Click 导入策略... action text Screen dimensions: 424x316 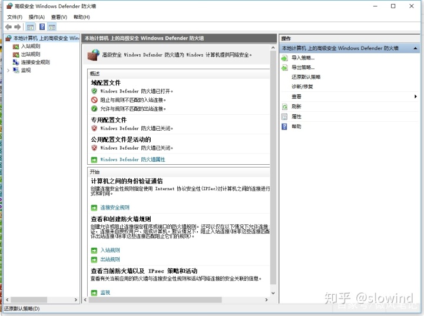click(303, 58)
